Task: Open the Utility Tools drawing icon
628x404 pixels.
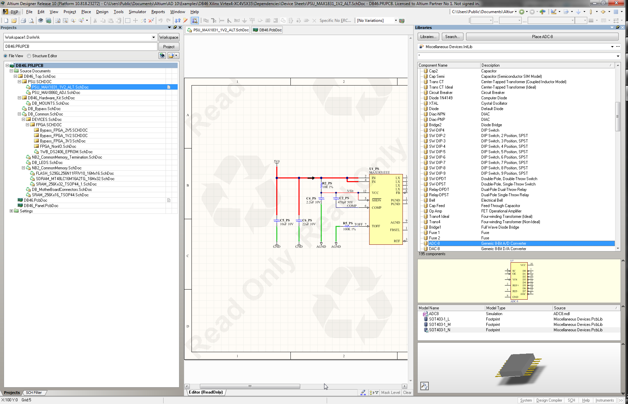Action: [554, 12]
